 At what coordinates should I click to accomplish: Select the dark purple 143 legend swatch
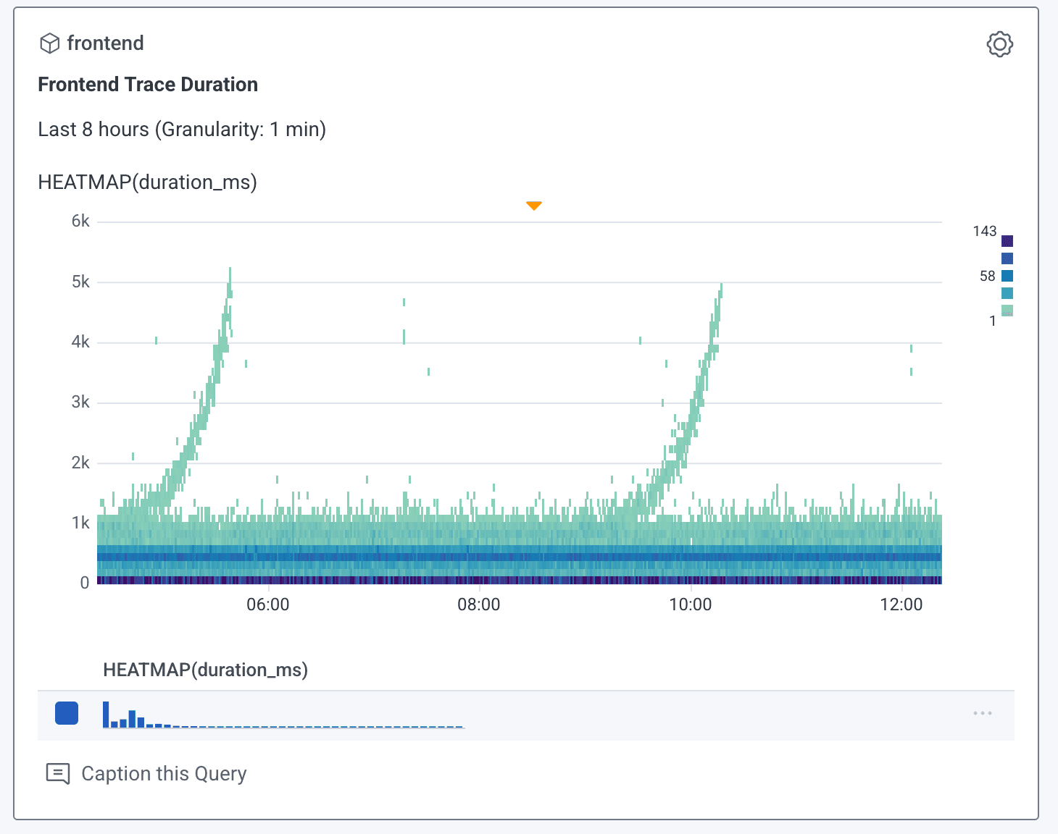1007,241
